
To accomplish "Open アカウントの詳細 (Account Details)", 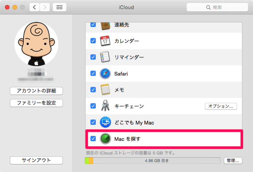I will point(36,91).
